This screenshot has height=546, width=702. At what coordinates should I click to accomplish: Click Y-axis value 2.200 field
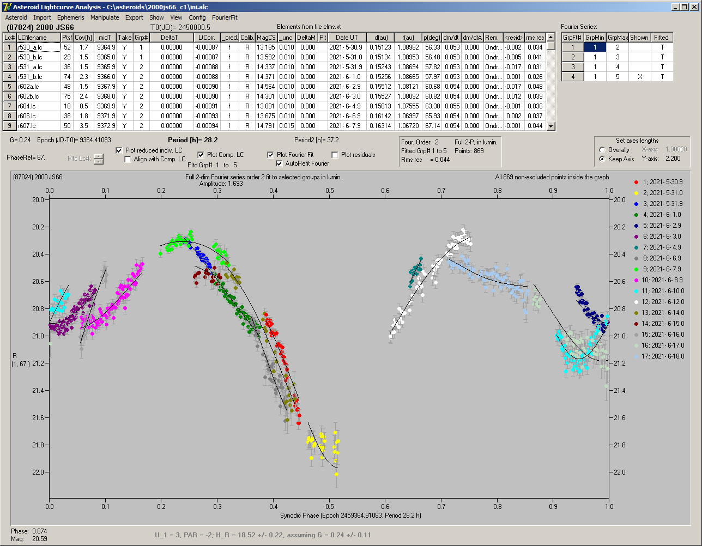pyautogui.click(x=673, y=159)
